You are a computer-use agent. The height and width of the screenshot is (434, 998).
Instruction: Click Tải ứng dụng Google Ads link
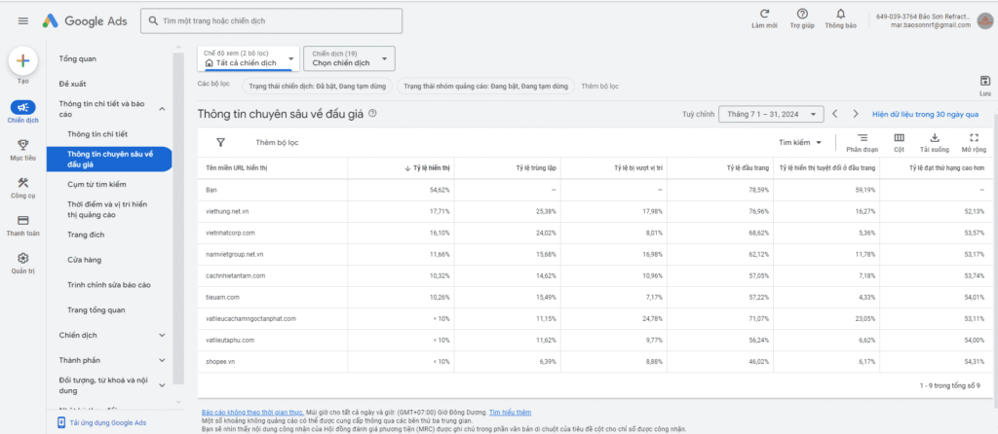(x=108, y=422)
